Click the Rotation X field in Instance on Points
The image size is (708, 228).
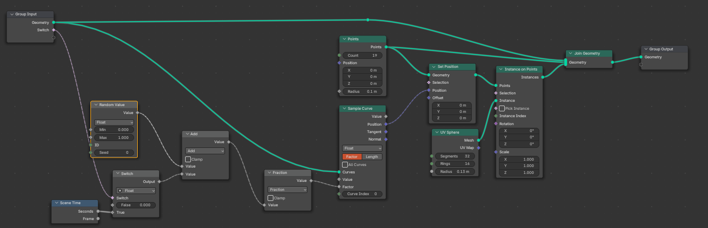point(519,130)
